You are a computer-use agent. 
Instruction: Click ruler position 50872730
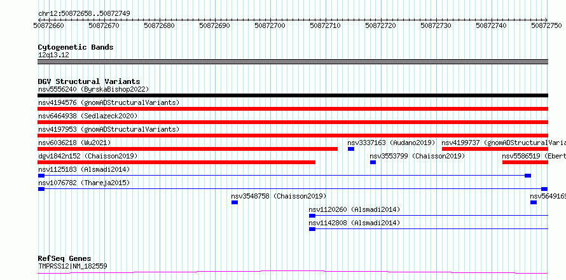pyautogui.click(x=436, y=25)
